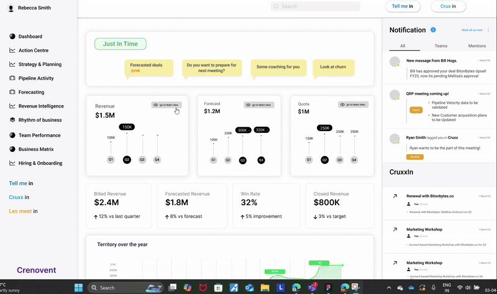Open Cruxx in from the sidebar
497x294 pixels.
click(19, 197)
